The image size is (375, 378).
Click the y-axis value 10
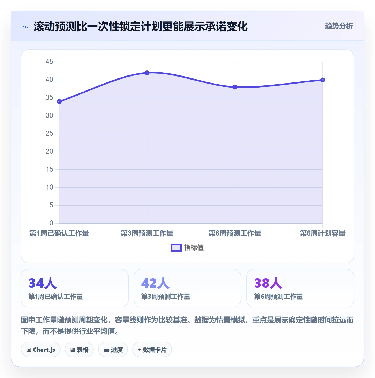coord(50,187)
